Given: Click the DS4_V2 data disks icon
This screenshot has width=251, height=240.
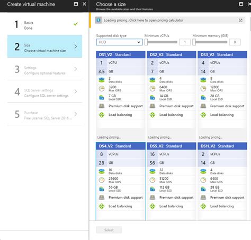Looking at the screenshot, I should coord(102,171).
